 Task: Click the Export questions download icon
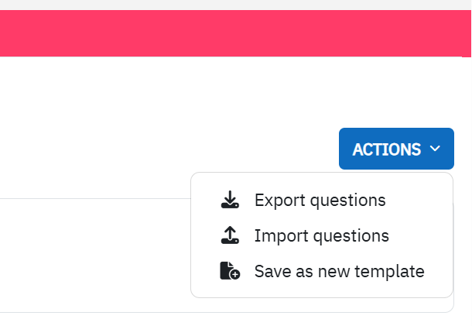(230, 200)
